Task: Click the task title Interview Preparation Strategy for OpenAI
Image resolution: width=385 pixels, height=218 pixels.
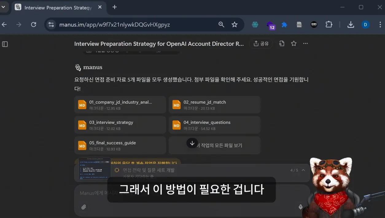Action: [159, 44]
